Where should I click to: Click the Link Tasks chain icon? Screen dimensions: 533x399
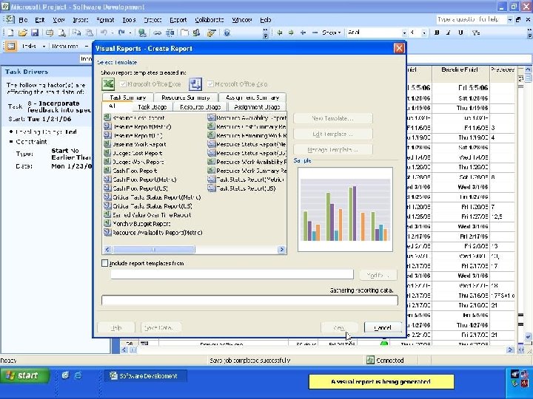pyautogui.click(x=157, y=33)
